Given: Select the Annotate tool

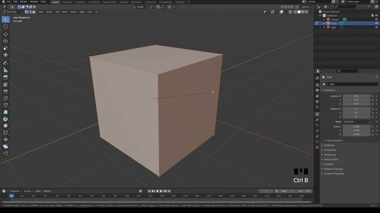Looking at the screenshot, I should pyautogui.click(x=5, y=63).
